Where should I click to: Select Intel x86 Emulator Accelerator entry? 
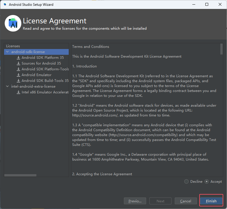[x=45, y=92]
